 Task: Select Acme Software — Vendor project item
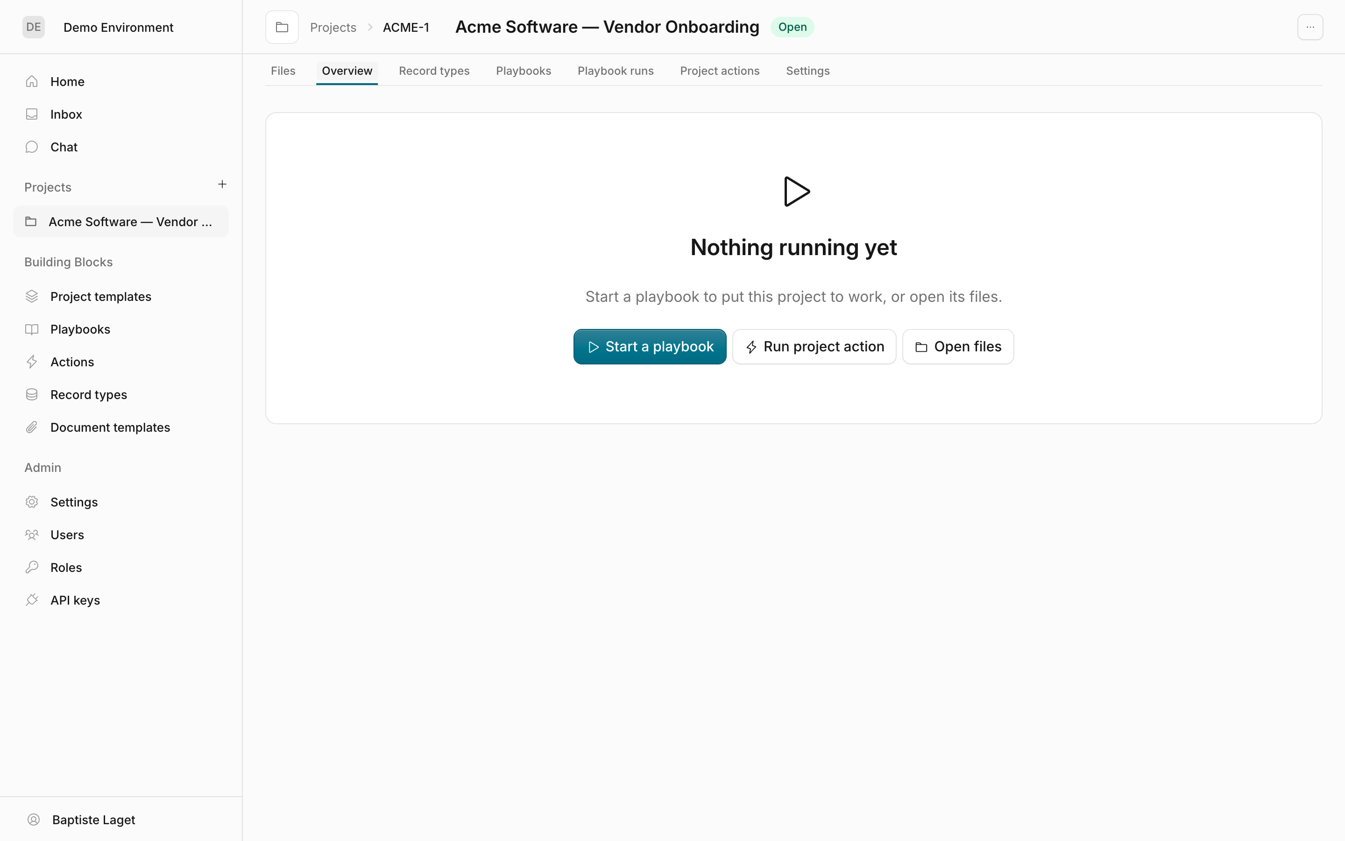click(x=120, y=221)
